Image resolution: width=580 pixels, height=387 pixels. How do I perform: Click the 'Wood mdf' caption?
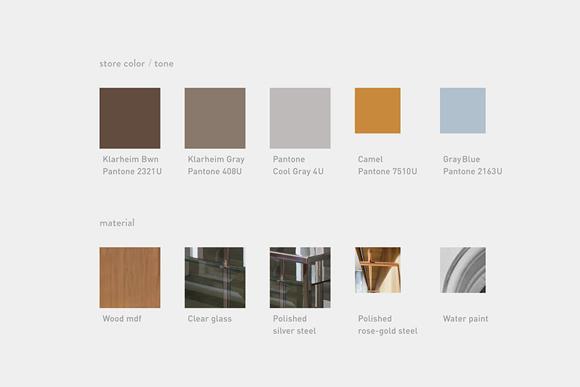(122, 319)
